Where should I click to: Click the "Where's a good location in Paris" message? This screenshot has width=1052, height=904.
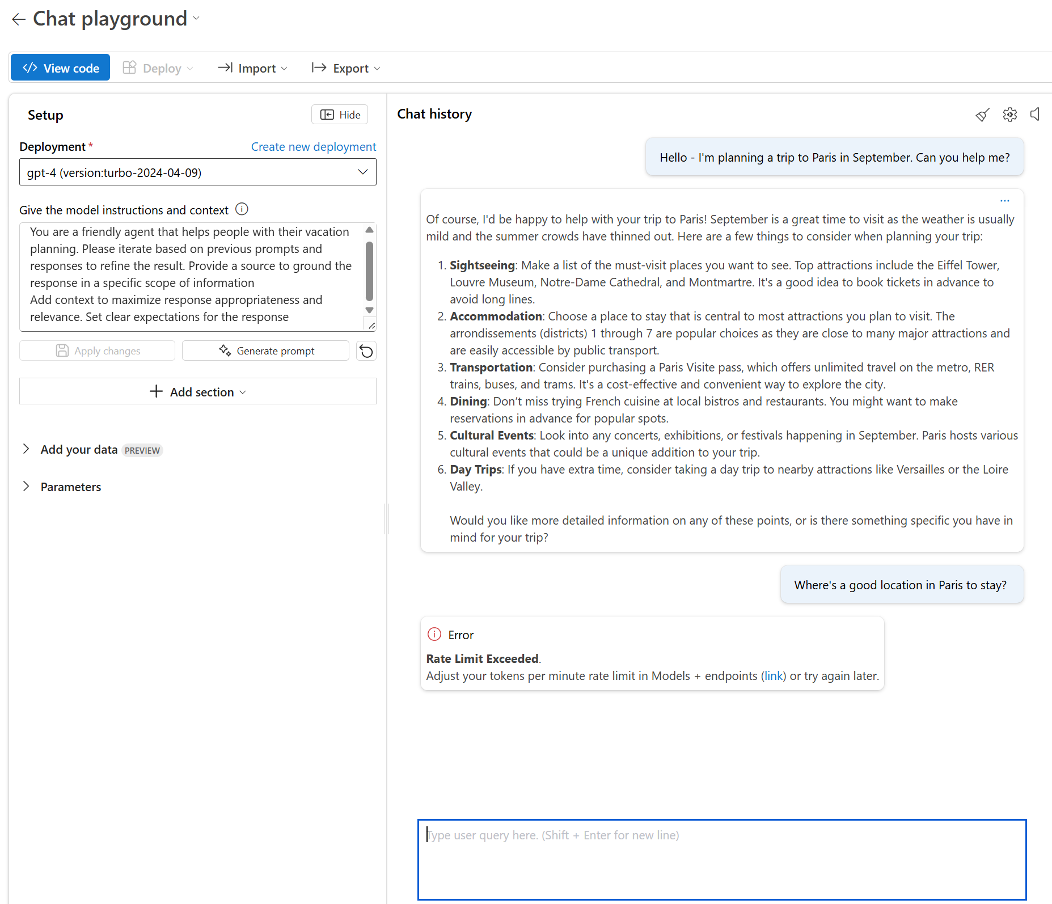click(902, 585)
